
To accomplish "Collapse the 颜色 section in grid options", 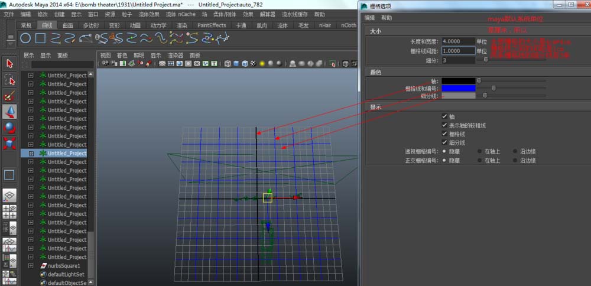I will pos(375,72).
